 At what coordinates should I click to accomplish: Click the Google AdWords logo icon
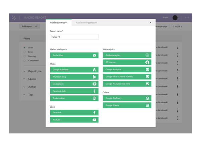point(94,70)
